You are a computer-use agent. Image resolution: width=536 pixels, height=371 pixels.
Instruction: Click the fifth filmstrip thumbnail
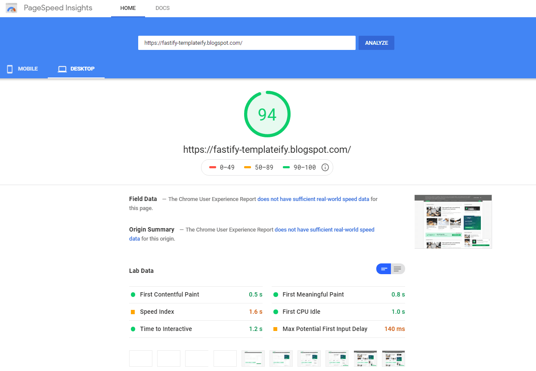[253, 359]
